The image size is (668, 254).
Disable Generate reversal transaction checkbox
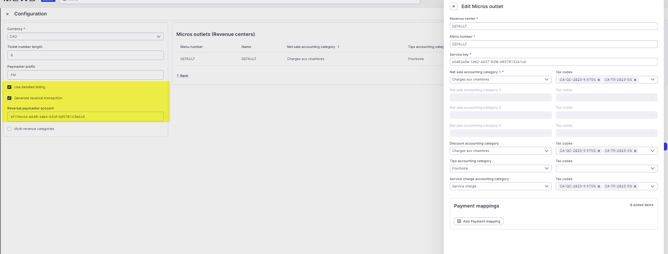tap(10, 98)
